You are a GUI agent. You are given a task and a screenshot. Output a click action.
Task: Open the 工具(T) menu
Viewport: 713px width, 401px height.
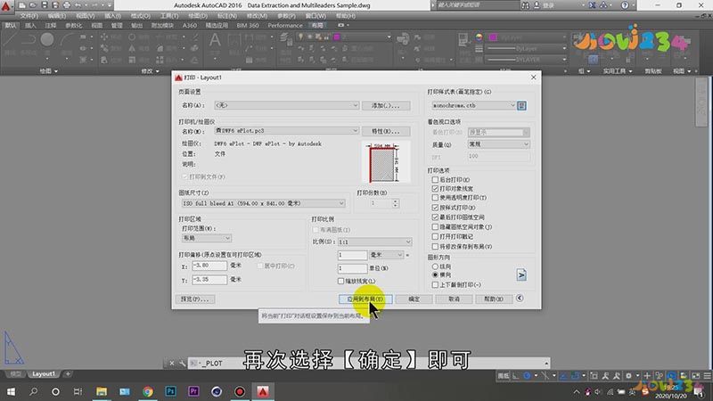pyautogui.click(x=169, y=16)
